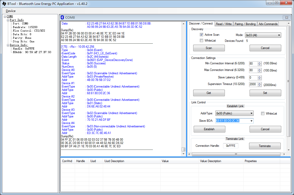Expand the Slave BDA address list
Screen dimensions: 294x195
tap(251, 121)
